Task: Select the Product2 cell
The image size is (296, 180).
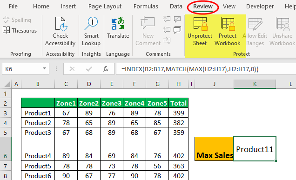Action: 38,123
